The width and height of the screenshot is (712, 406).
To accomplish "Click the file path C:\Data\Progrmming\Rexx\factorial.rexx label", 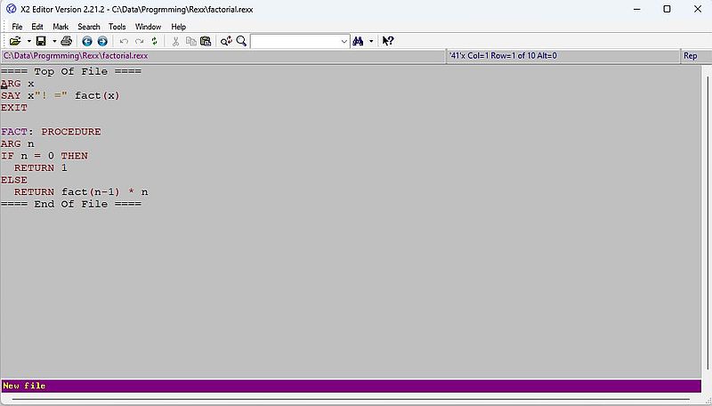I will (76, 56).
